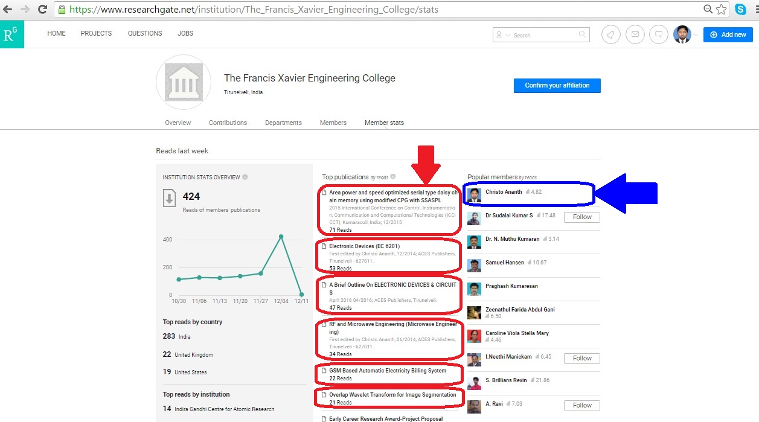The image size is (759, 422).
Task: Click Indira Gandhi Centre for Atomic Research
Action: point(224,409)
